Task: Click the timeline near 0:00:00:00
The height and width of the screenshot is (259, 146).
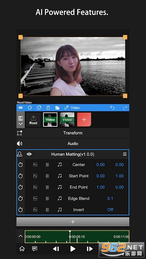Action: (x=32, y=237)
